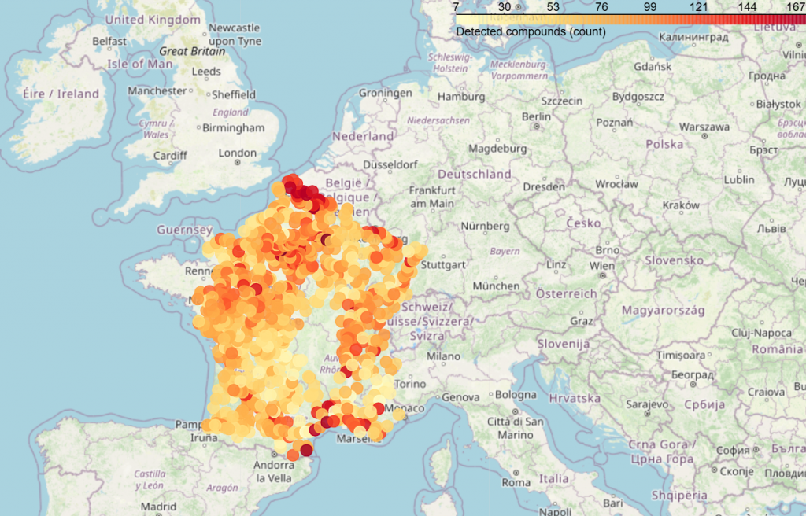Click the London city marker dot
Screen dimensions: 806x516
click(x=237, y=162)
